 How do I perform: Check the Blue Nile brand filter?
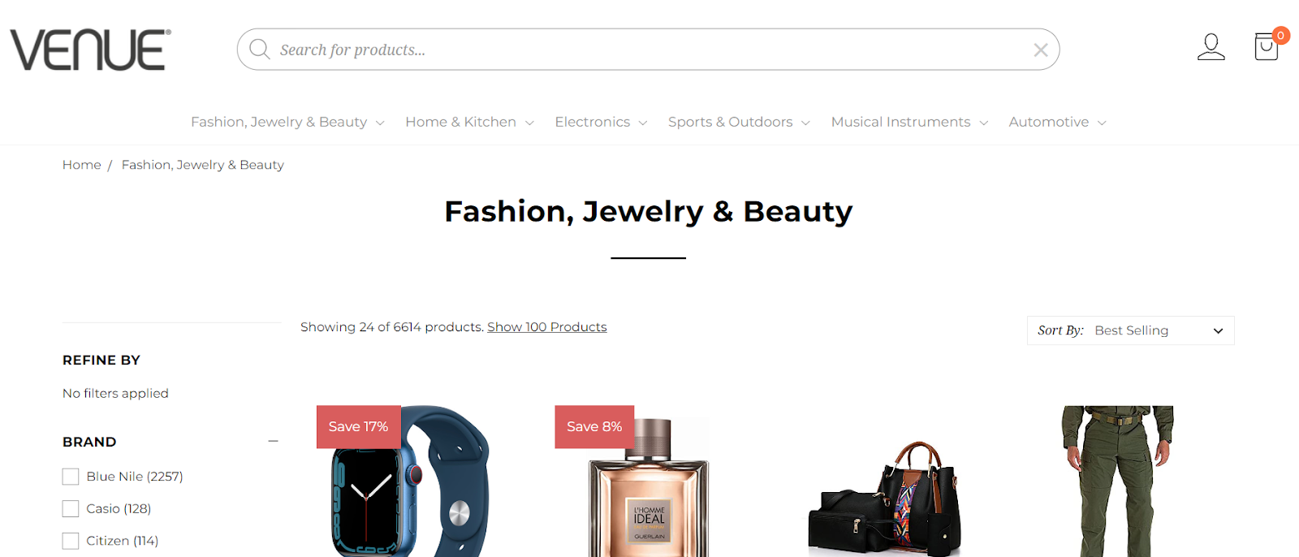[x=71, y=477]
